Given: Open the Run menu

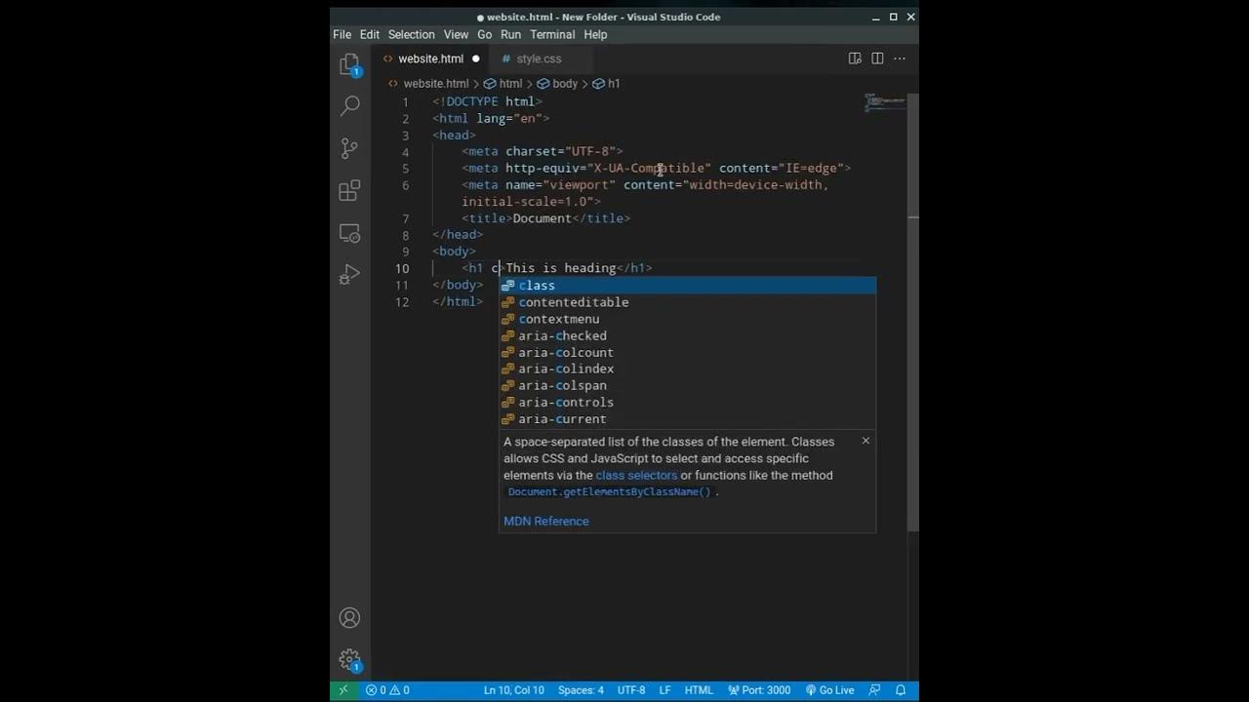Looking at the screenshot, I should point(510,34).
